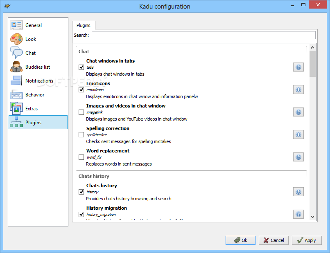Select the Behavior keyboard icon

tap(16, 94)
